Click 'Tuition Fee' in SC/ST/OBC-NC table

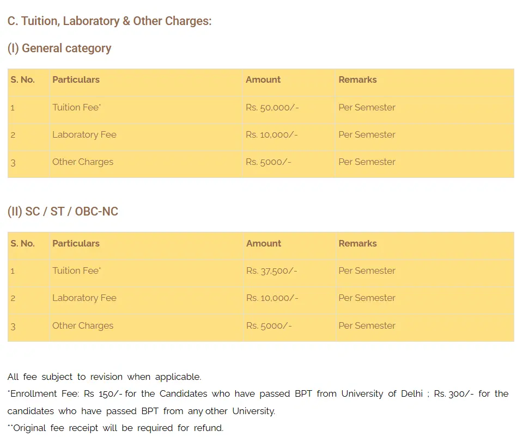76,271
